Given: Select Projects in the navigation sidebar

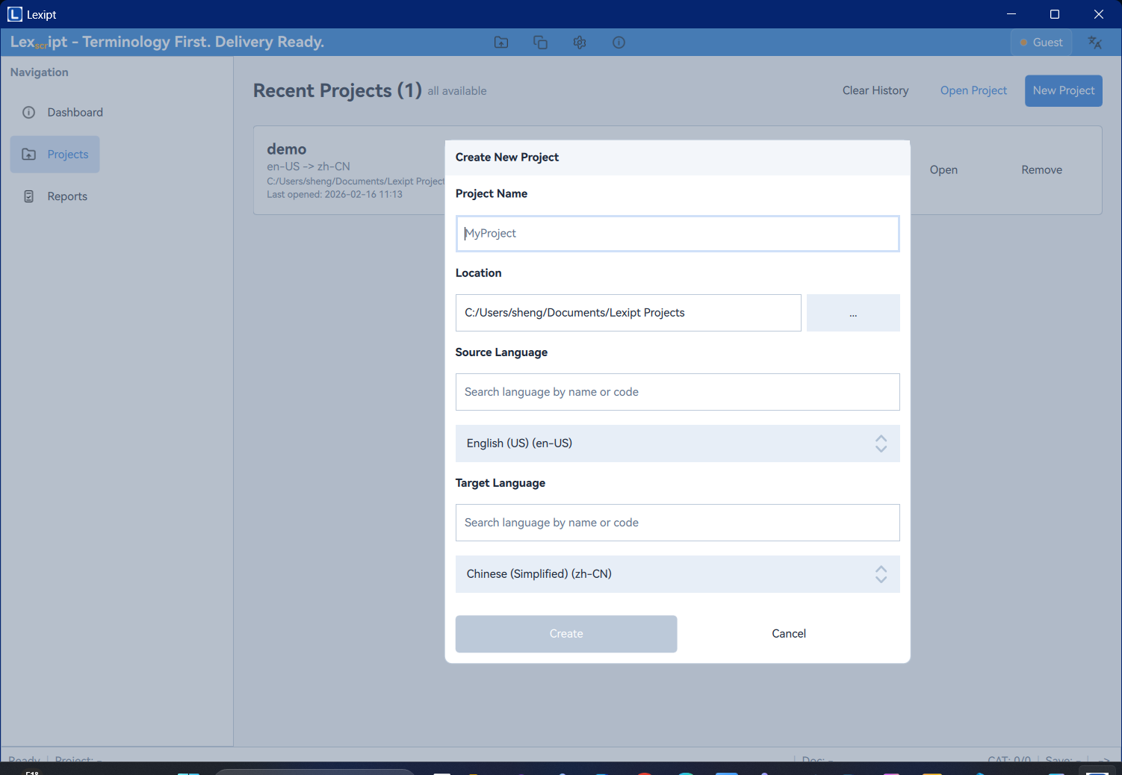Looking at the screenshot, I should coord(55,155).
